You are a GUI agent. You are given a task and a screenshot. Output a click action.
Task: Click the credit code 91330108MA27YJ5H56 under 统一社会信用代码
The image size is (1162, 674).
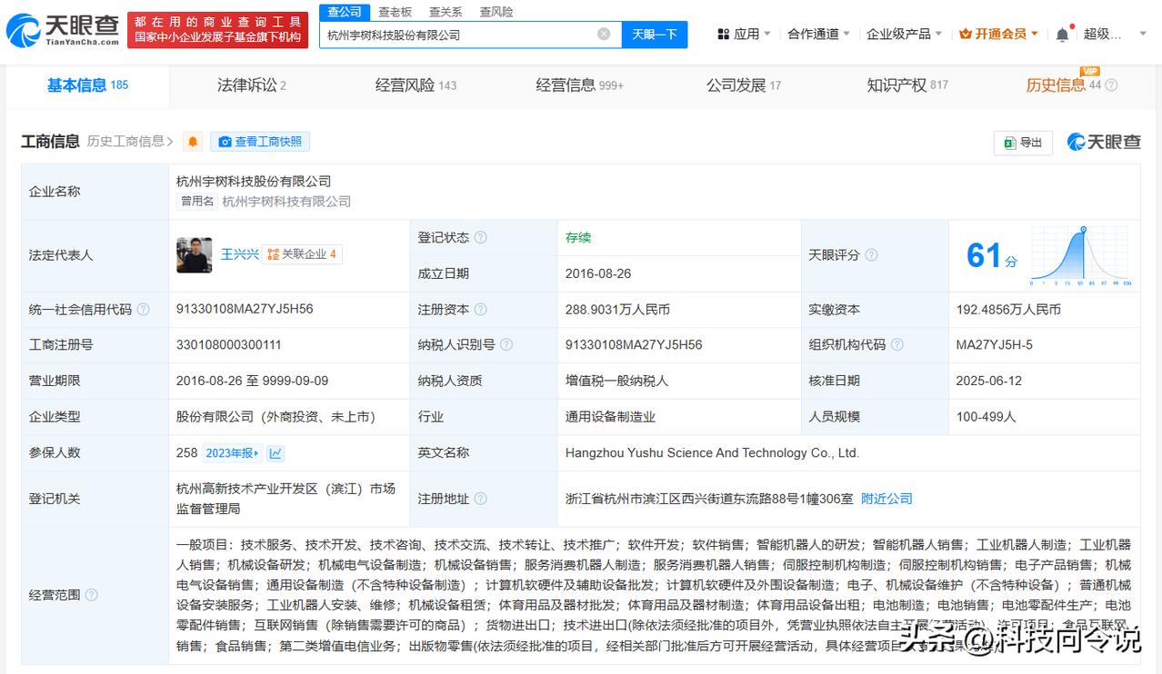(x=245, y=309)
